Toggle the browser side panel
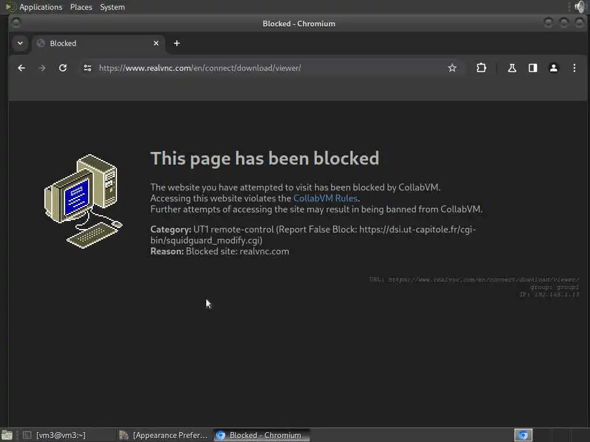Viewport: 590px width, 442px height. click(533, 68)
